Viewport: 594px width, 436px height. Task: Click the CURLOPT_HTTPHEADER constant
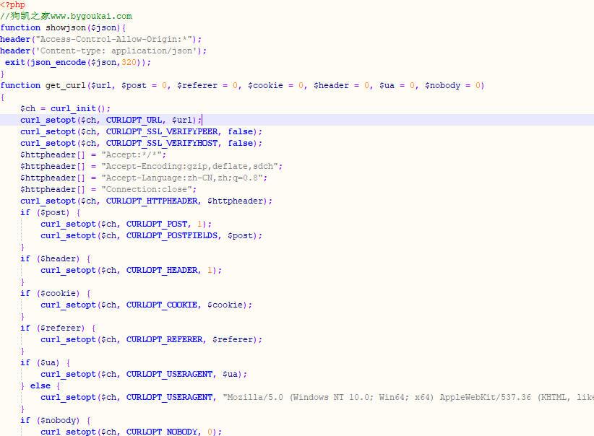click(x=152, y=201)
